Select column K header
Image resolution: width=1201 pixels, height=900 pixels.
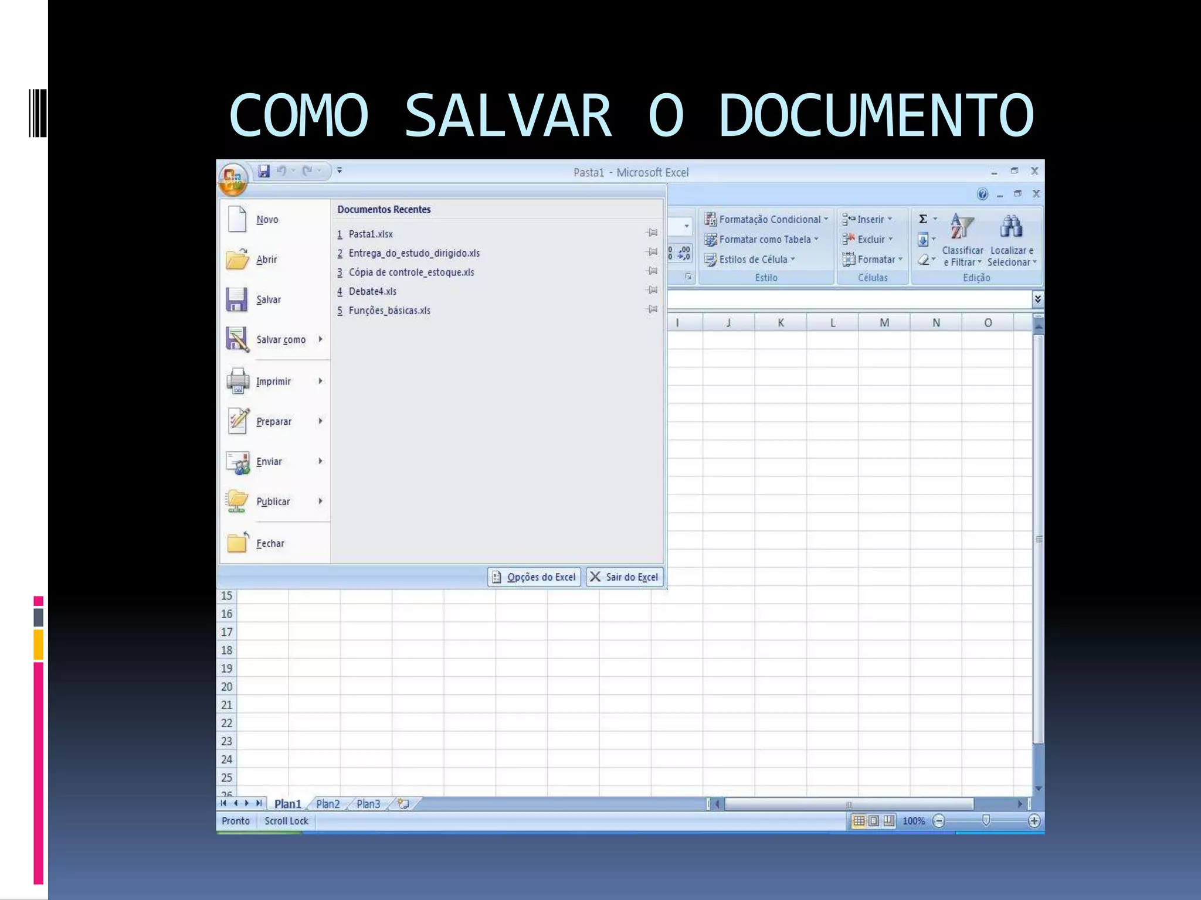[x=781, y=323]
